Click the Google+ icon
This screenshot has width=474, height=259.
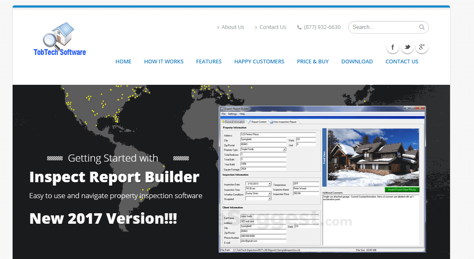[422, 47]
